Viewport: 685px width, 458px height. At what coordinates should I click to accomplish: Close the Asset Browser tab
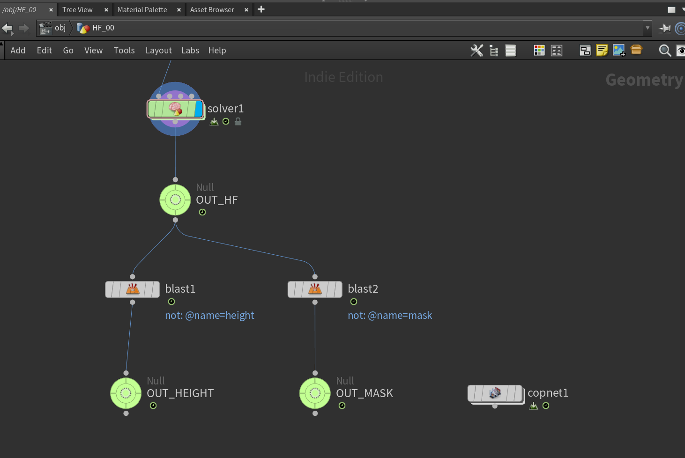tap(246, 10)
